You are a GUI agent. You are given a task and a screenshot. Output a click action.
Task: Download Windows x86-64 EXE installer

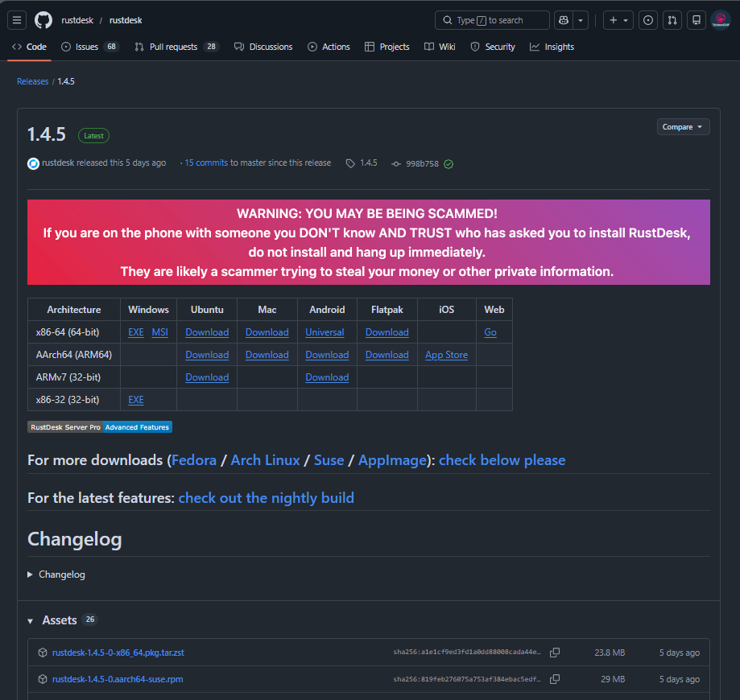136,332
